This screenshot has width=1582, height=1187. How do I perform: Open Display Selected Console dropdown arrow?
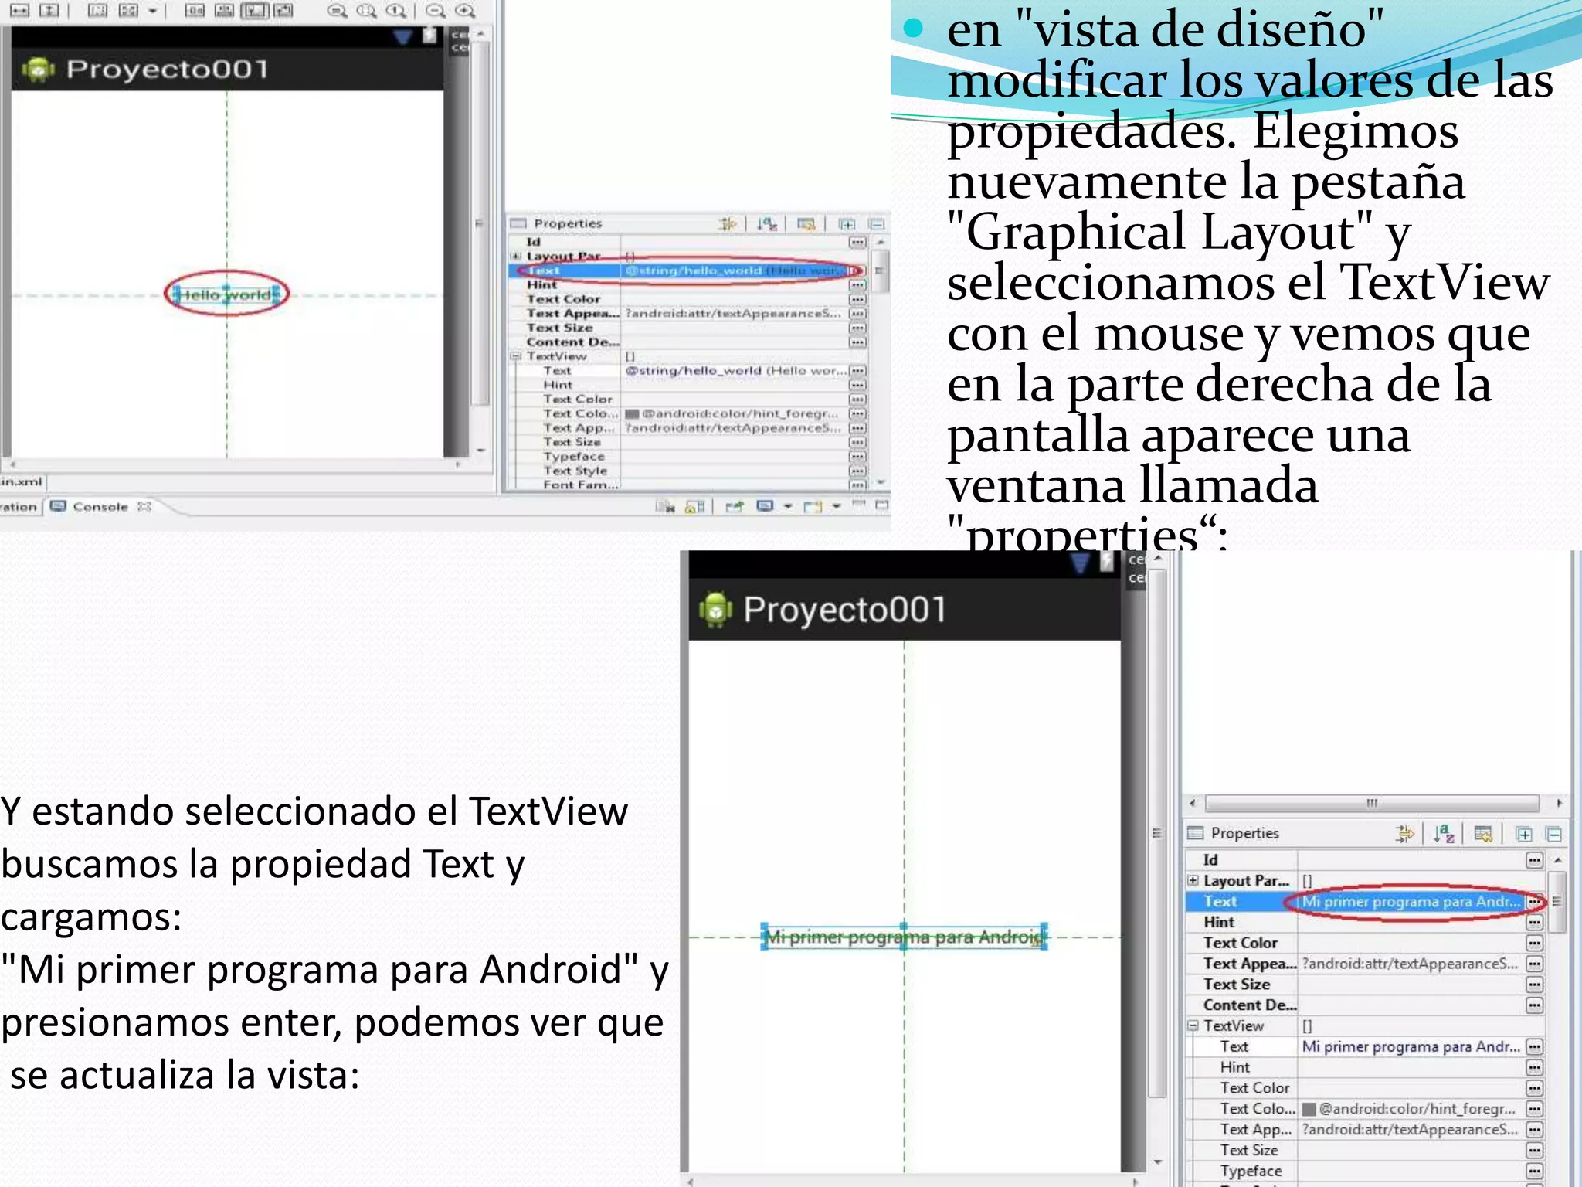pos(788,507)
